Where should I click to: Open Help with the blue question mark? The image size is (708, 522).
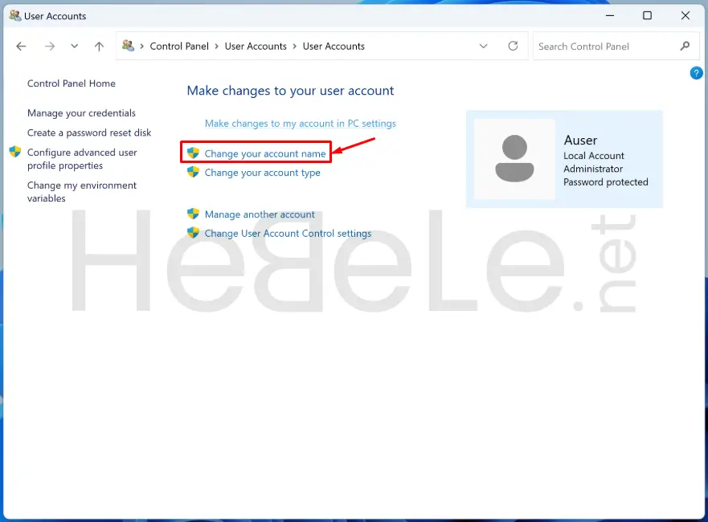(696, 72)
